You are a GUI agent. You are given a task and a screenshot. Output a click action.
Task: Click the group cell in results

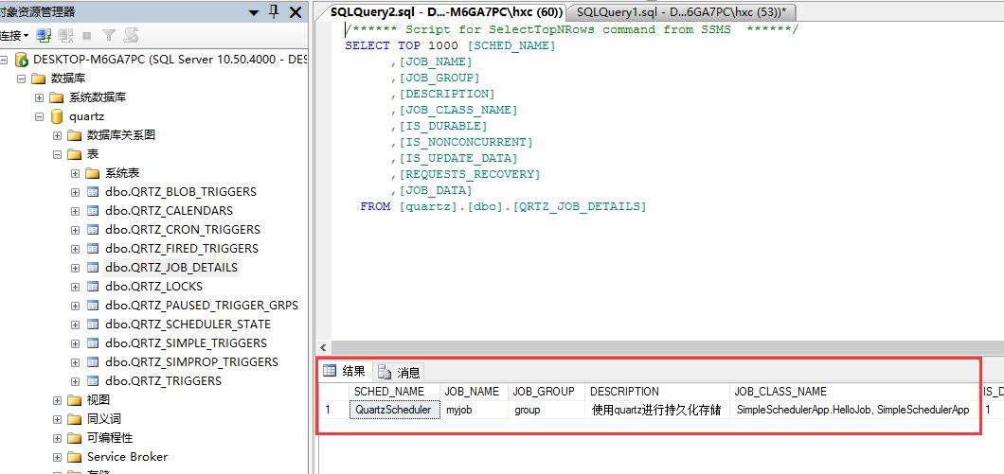pos(547,410)
